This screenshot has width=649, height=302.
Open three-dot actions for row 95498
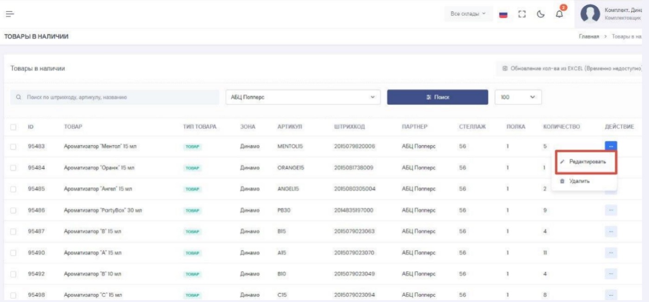[611, 295]
